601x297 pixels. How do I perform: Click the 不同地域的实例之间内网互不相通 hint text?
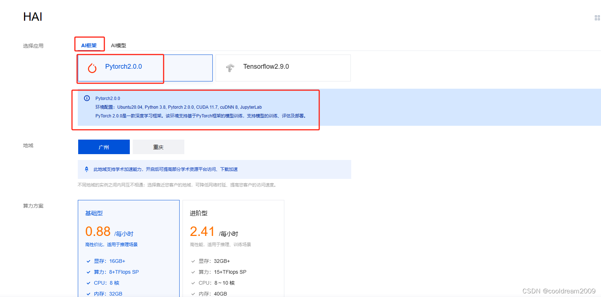click(x=178, y=185)
